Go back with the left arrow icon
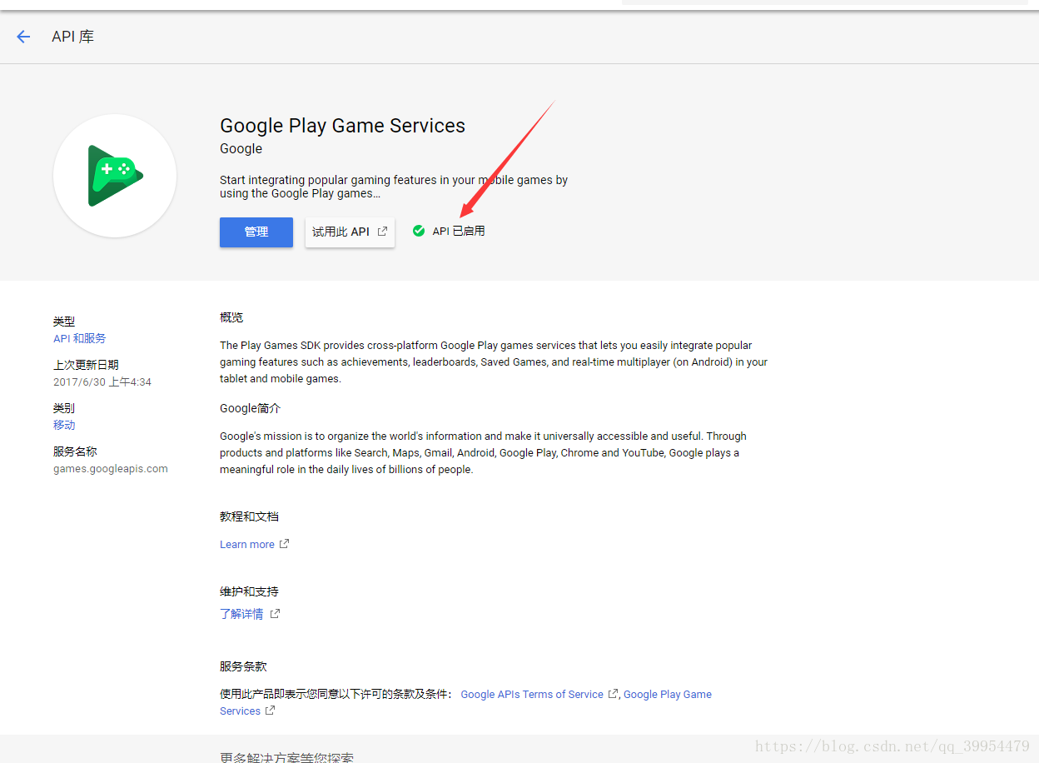This screenshot has height=763, width=1039. coord(23,37)
